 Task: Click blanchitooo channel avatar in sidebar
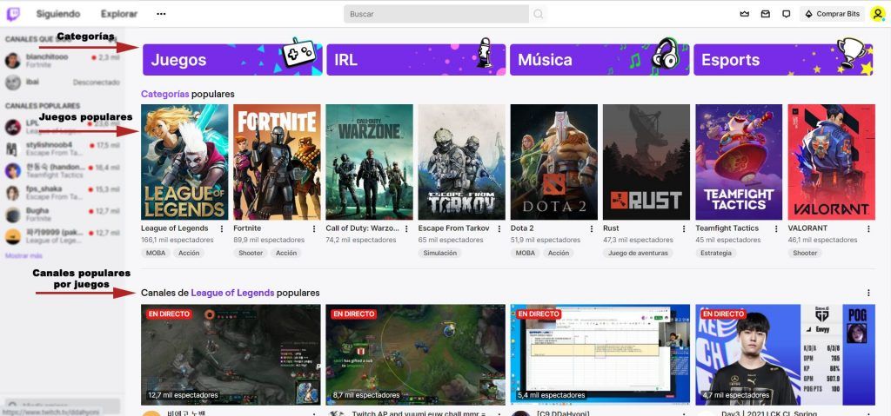click(x=13, y=61)
